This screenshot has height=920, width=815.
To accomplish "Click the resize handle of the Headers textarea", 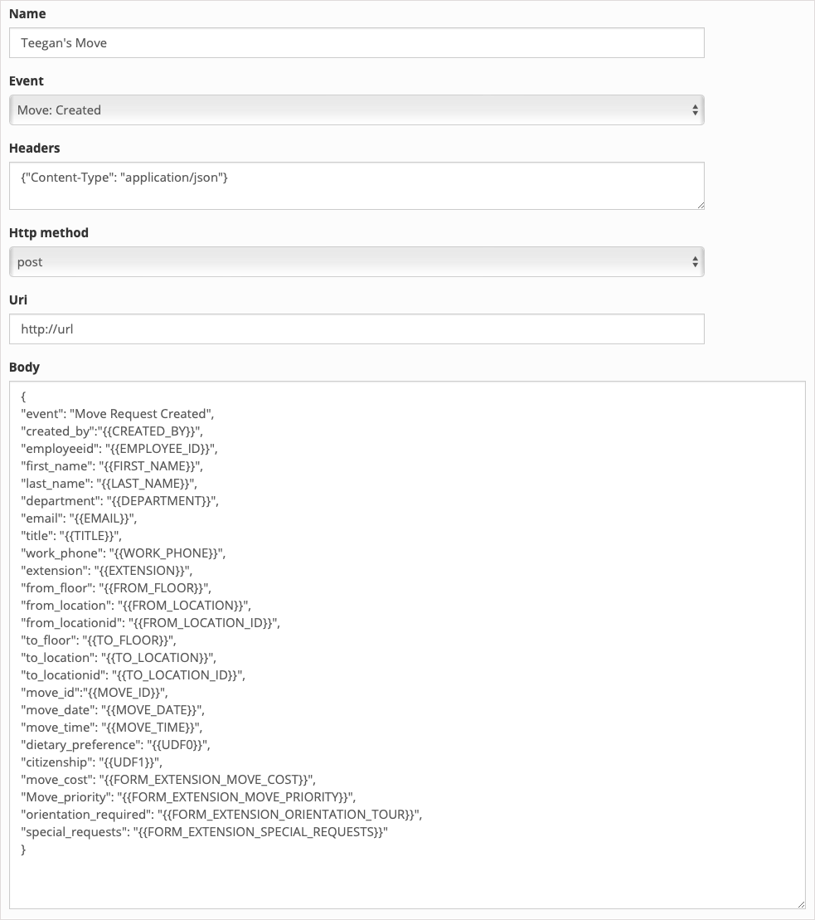I will click(701, 206).
